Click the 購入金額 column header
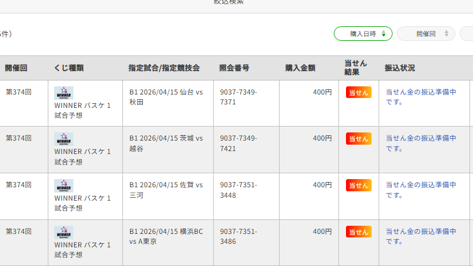 point(300,68)
